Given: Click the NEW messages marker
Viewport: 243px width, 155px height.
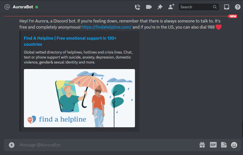Looking at the screenshot, I should pyautogui.click(x=233, y=16).
